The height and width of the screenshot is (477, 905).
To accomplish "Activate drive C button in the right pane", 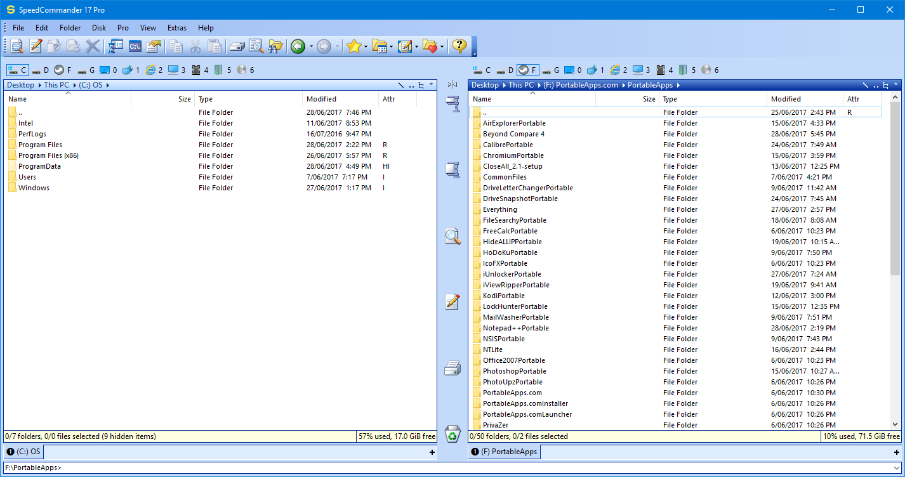I will 481,70.
